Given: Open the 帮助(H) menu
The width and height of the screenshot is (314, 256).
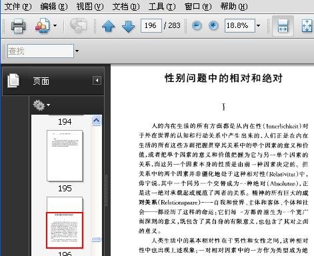Looking at the screenshot, I should point(234,7).
